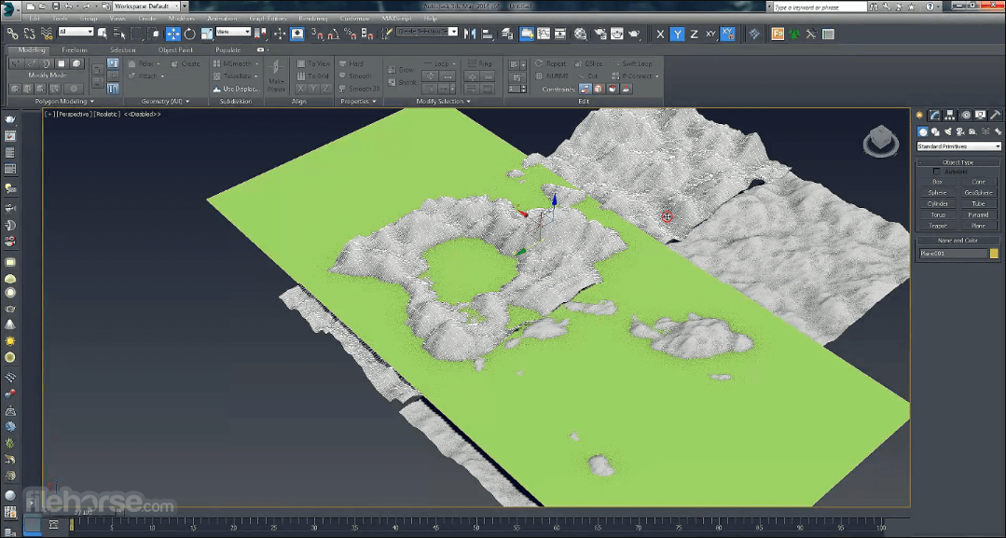Choose the Rectangular Selection Region tool
1006x538 pixels.
point(136,34)
